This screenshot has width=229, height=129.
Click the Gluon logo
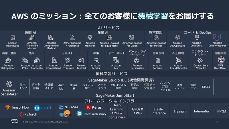click(x=68, y=107)
